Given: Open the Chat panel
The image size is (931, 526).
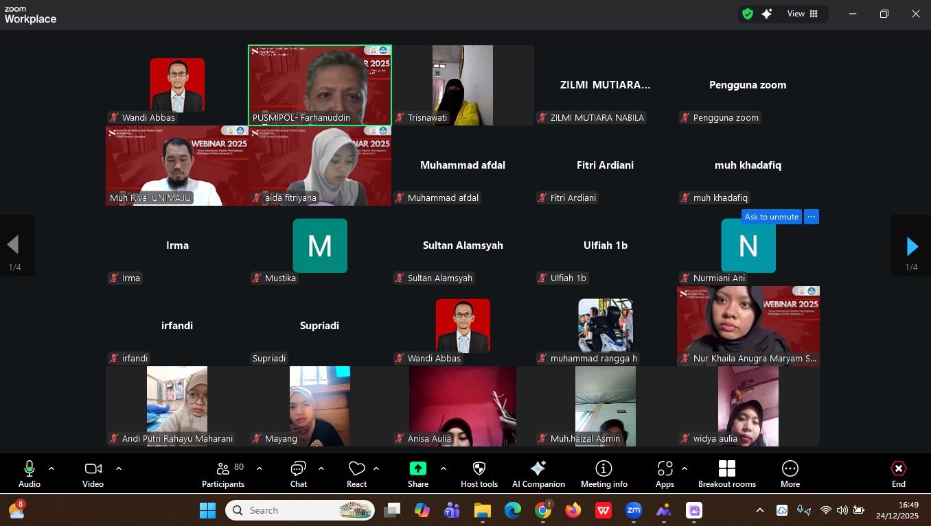Looking at the screenshot, I should (298, 473).
